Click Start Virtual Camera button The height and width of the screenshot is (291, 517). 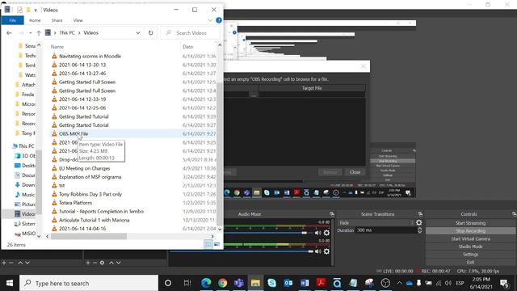pyautogui.click(x=470, y=239)
